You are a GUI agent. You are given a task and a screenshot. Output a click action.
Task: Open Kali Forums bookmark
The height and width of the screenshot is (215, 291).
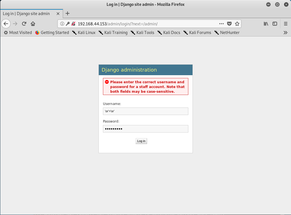(x=198, y=33)
